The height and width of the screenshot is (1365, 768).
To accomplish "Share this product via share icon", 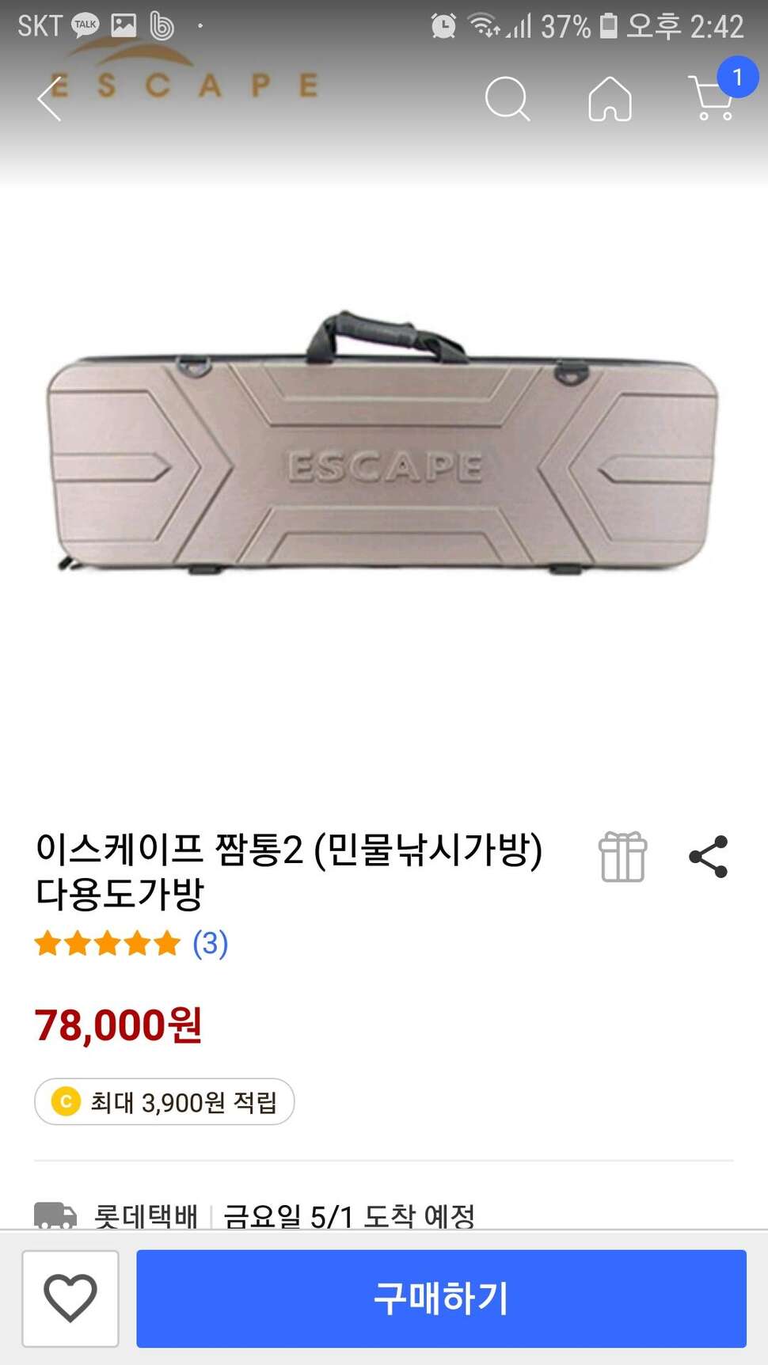I will pyautogui.click(x=709, y=857).
